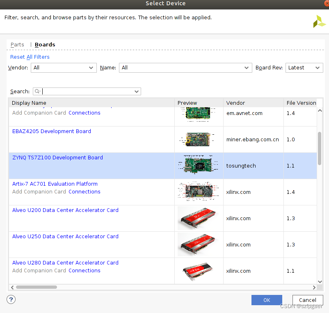The width and height of the screenshot is (329, 313).
Task: Click the Cancel button
Action: (308, 300)
